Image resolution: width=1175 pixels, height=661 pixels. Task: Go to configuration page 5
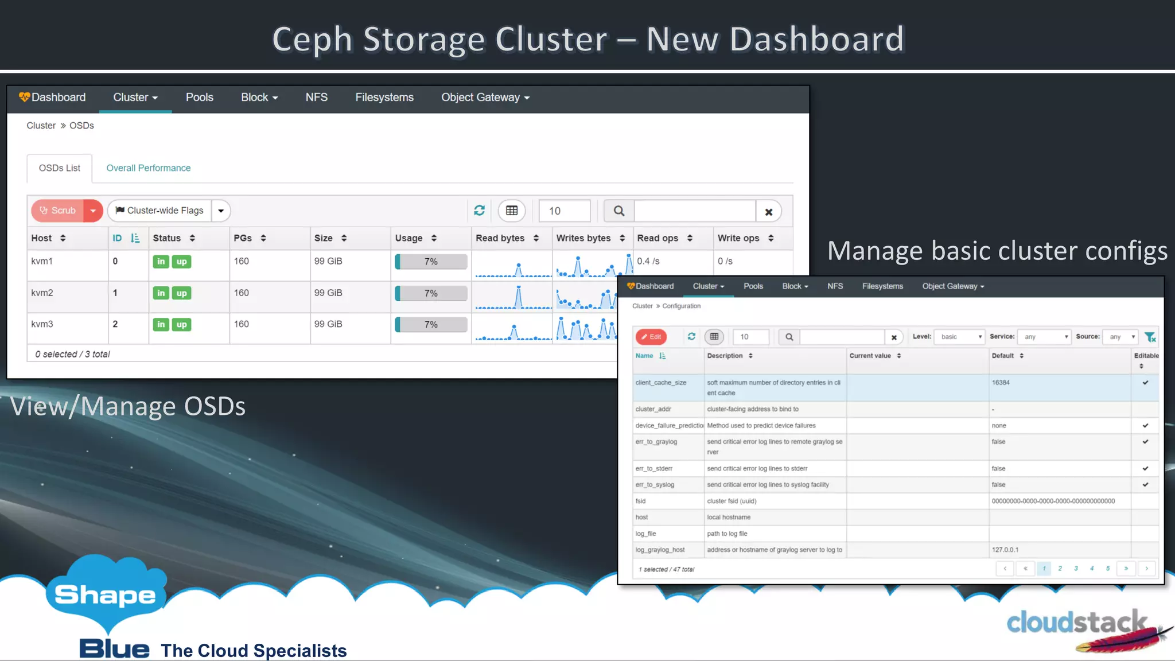tap(1108, 569)
